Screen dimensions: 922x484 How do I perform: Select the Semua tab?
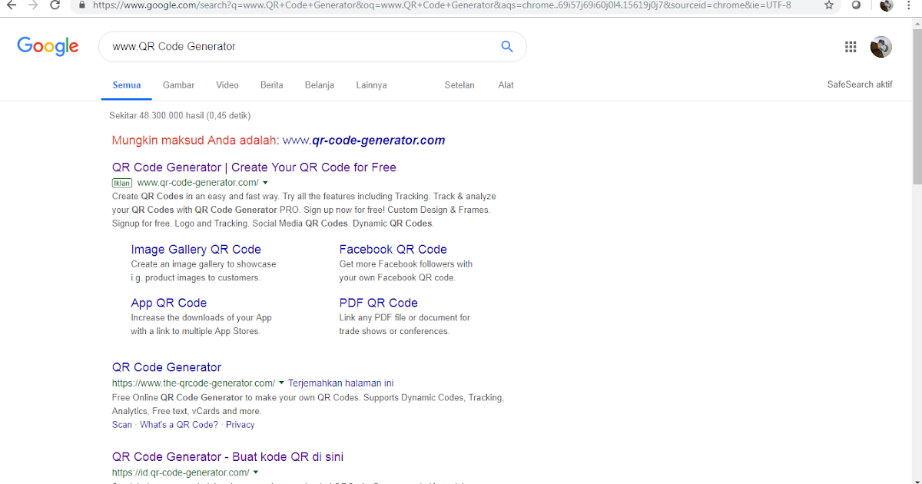click(127, 85)
